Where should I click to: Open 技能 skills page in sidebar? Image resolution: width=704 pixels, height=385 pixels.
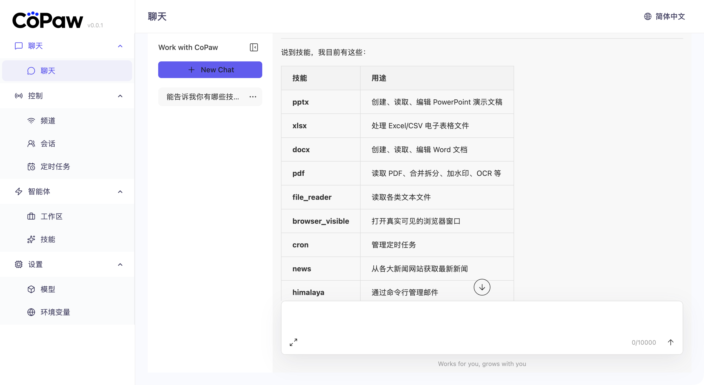[48, 239]
